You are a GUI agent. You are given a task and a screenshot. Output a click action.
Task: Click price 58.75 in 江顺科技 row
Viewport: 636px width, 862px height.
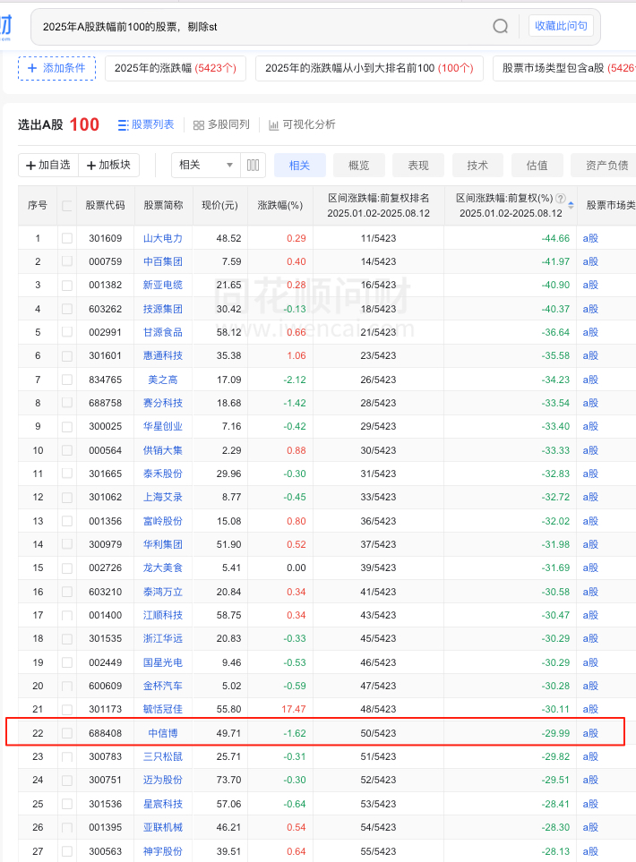click(x=229, y=615)
